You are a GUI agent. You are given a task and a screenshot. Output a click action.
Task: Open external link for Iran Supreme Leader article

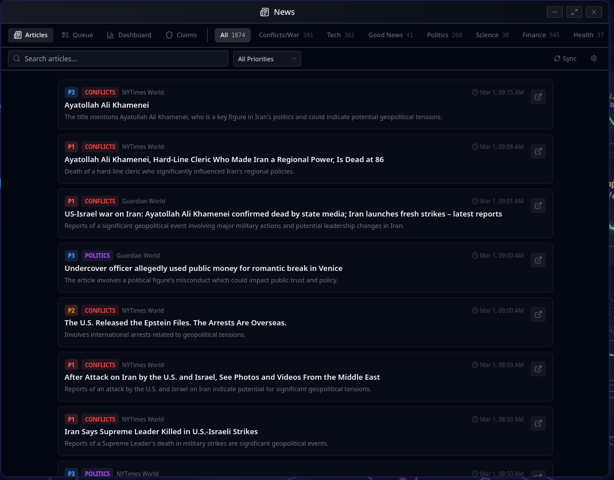click(538, 423)
